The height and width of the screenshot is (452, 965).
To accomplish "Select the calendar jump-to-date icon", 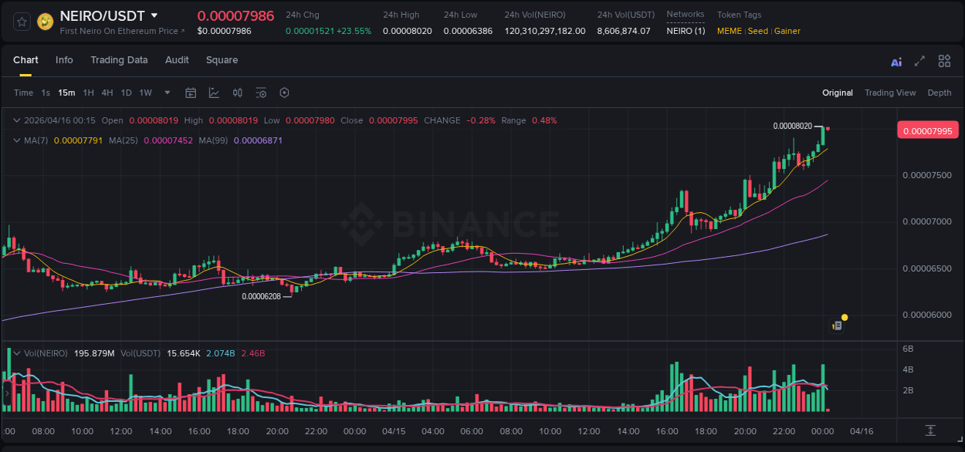I will pyautogui.click(x=191, y=93).
